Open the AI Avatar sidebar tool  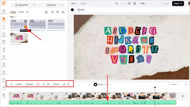pos(4,65)
